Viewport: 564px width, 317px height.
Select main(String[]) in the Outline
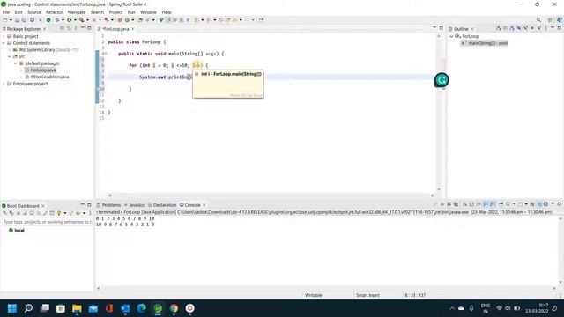pos(485,43)
